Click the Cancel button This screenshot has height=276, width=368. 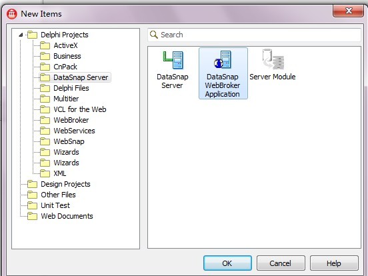click(x=281, y=263)
